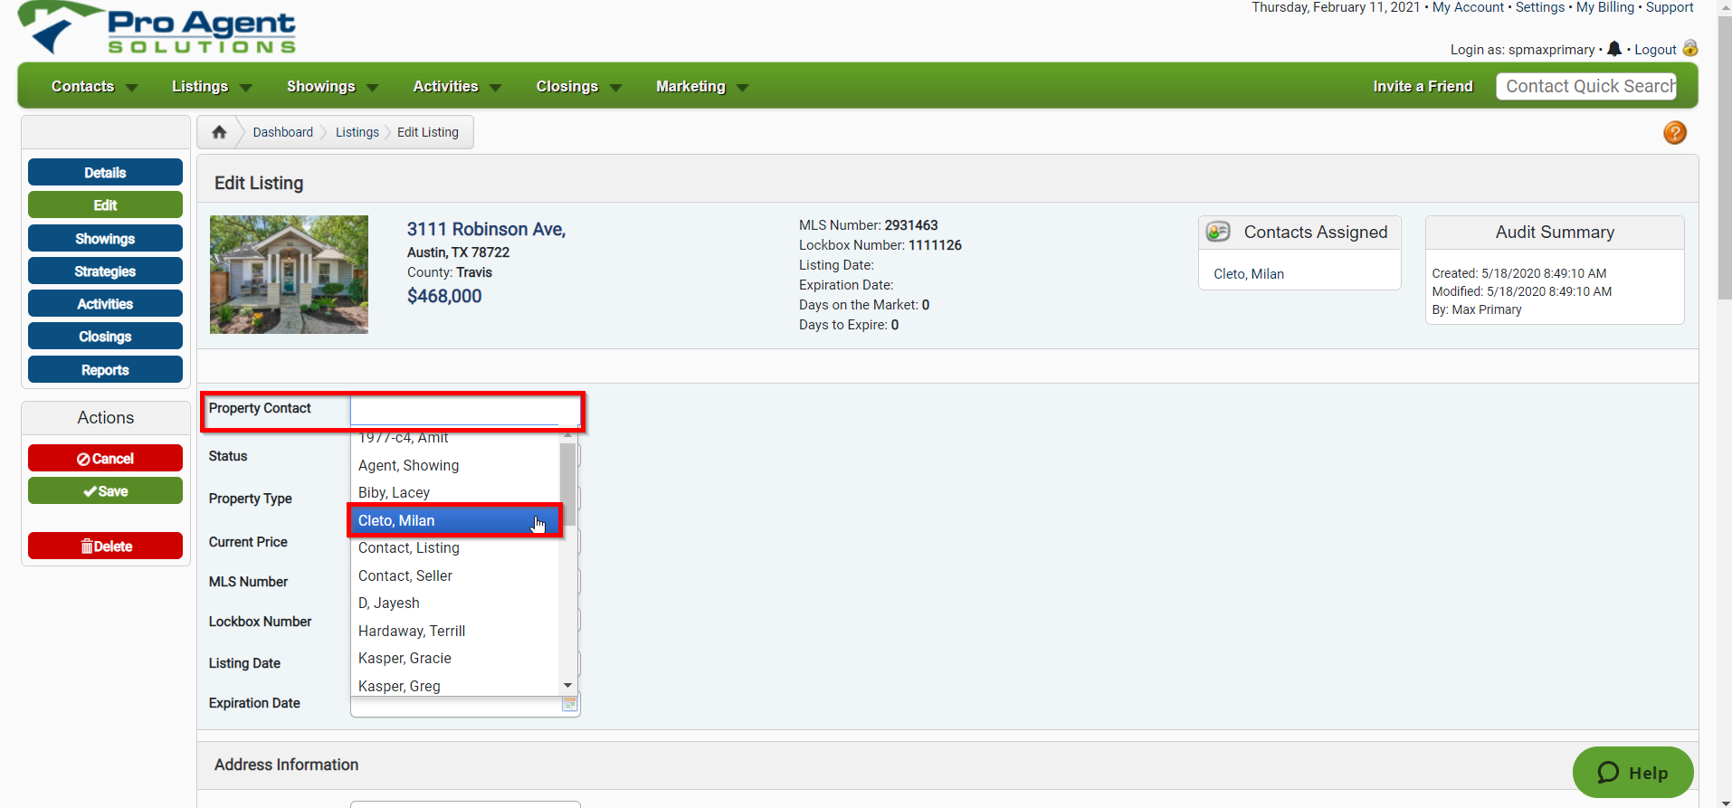Open Strategies from the sidebar
This screenshot has width=1732, height=808.
click(x=105, y=271)
